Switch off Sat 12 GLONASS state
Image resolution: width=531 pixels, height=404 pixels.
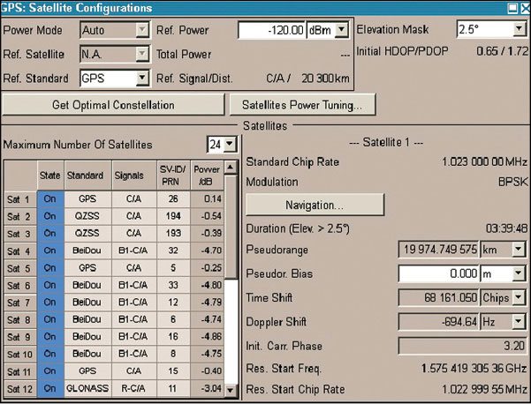pyautogui.click(x=49, y=388)
